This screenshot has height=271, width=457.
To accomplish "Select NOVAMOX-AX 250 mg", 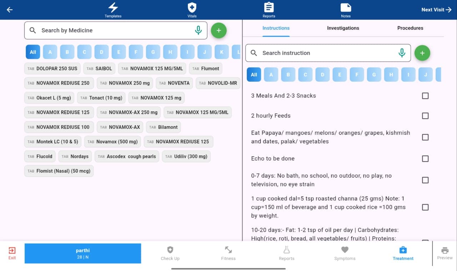I will 129,112.
